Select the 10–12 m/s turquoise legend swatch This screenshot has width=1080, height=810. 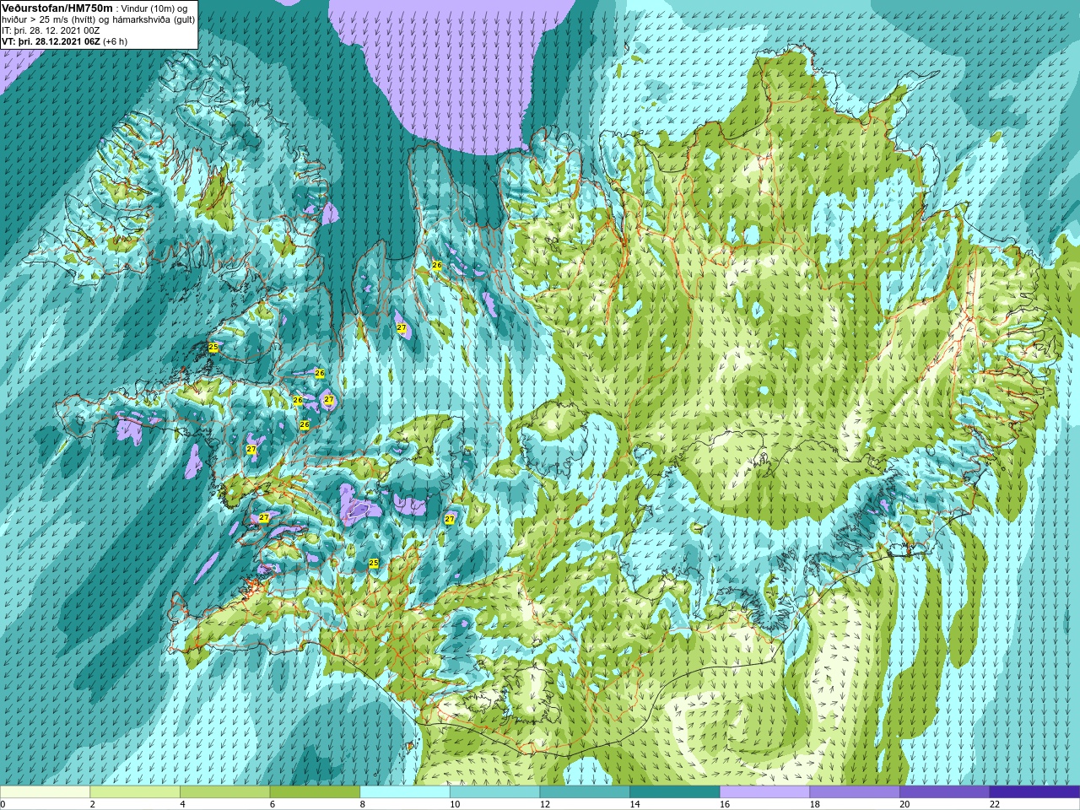coord(494,792)
